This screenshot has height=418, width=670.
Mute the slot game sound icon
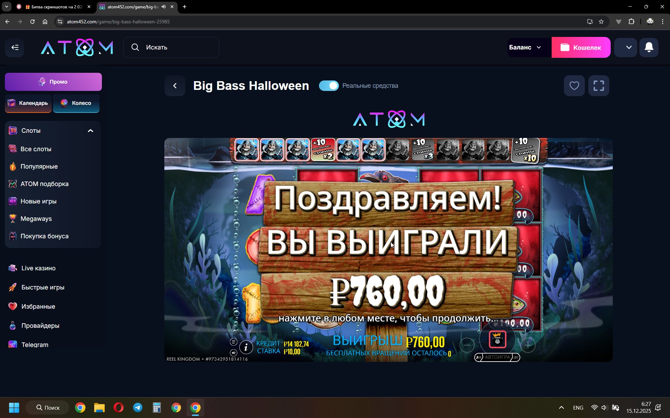click(x=233, y=353)
